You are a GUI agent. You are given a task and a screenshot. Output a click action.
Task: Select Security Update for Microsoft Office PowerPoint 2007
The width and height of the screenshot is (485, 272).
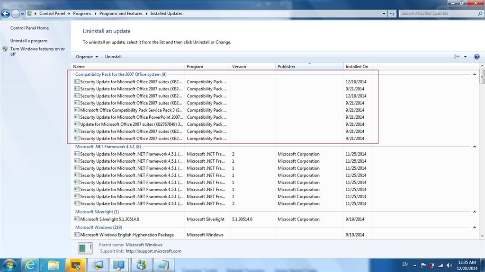pyautogui.click(x=132, y=117)
